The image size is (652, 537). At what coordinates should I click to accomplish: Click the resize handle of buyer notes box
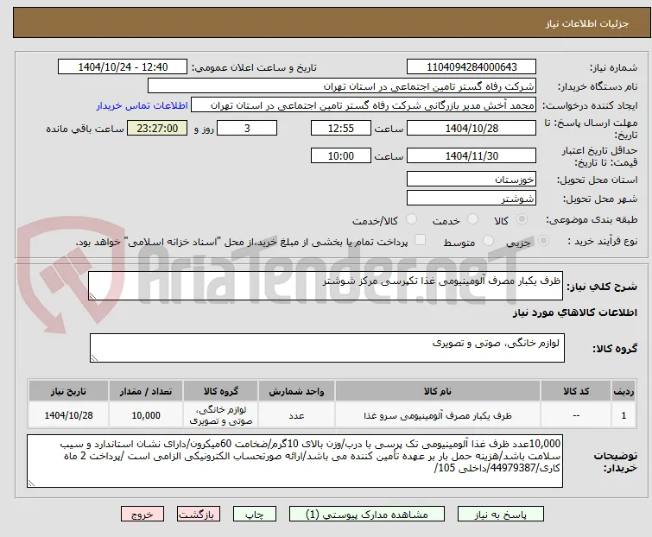(31, 483)
